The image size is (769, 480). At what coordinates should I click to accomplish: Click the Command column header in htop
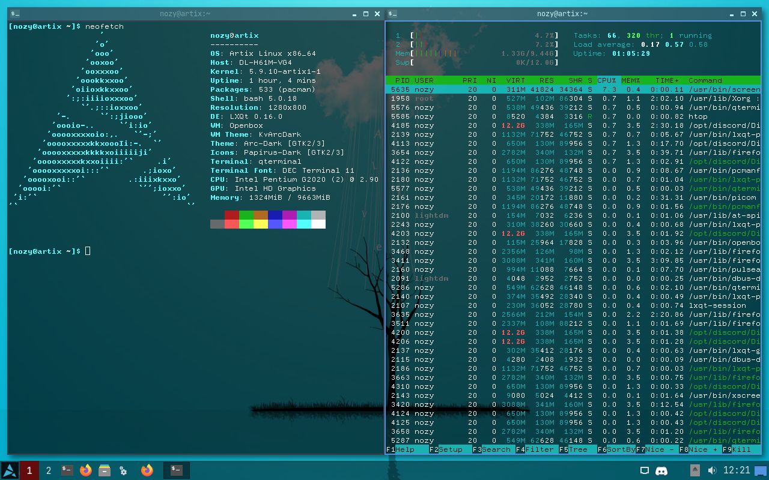[705, 80]
